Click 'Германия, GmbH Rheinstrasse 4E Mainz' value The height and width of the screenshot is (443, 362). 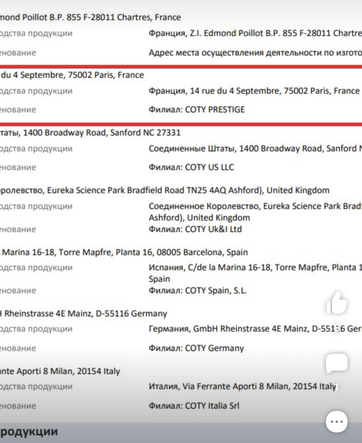(x=255, y=329)
